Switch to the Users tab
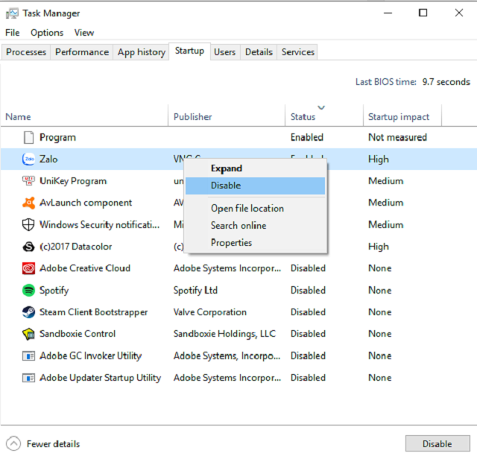The width and height of the screenshot is (477, 462). [225, 52]
